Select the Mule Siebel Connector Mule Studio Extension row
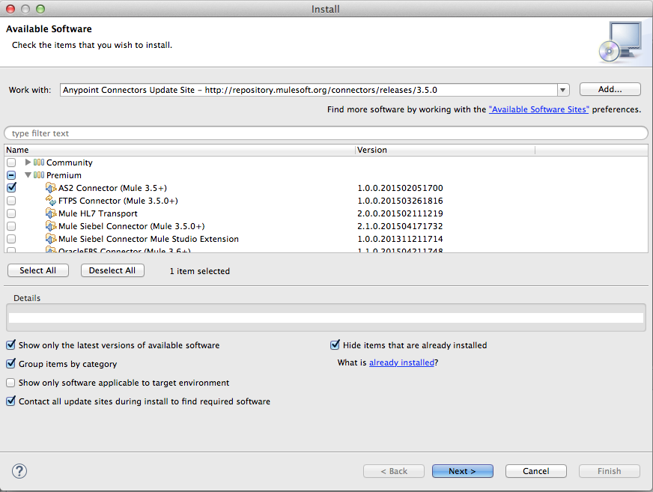The width and height of the screenshot is (653, 492). 150,238
